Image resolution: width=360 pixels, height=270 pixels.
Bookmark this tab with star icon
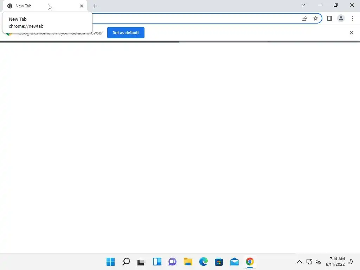(316, 18)
